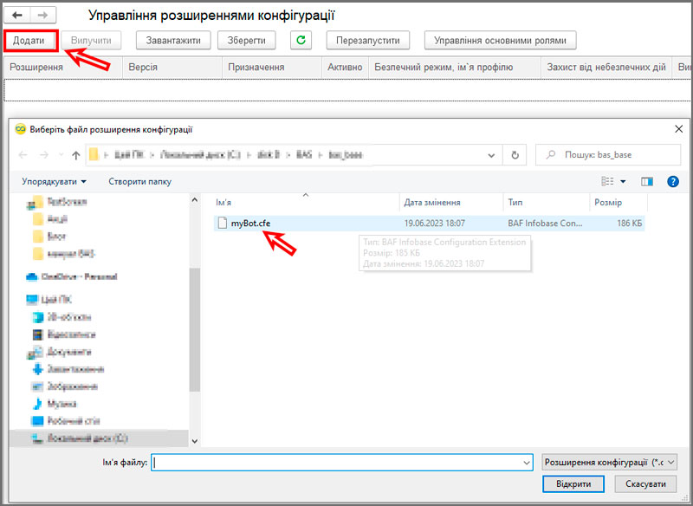
Task: Toggle the preview pane icon
Action: point(646,181)
